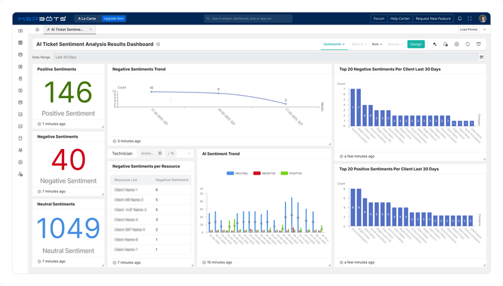Open the Help Center menu item
Image resolution: width=503 pixels, height=286 pixels.
click(400, 19)
